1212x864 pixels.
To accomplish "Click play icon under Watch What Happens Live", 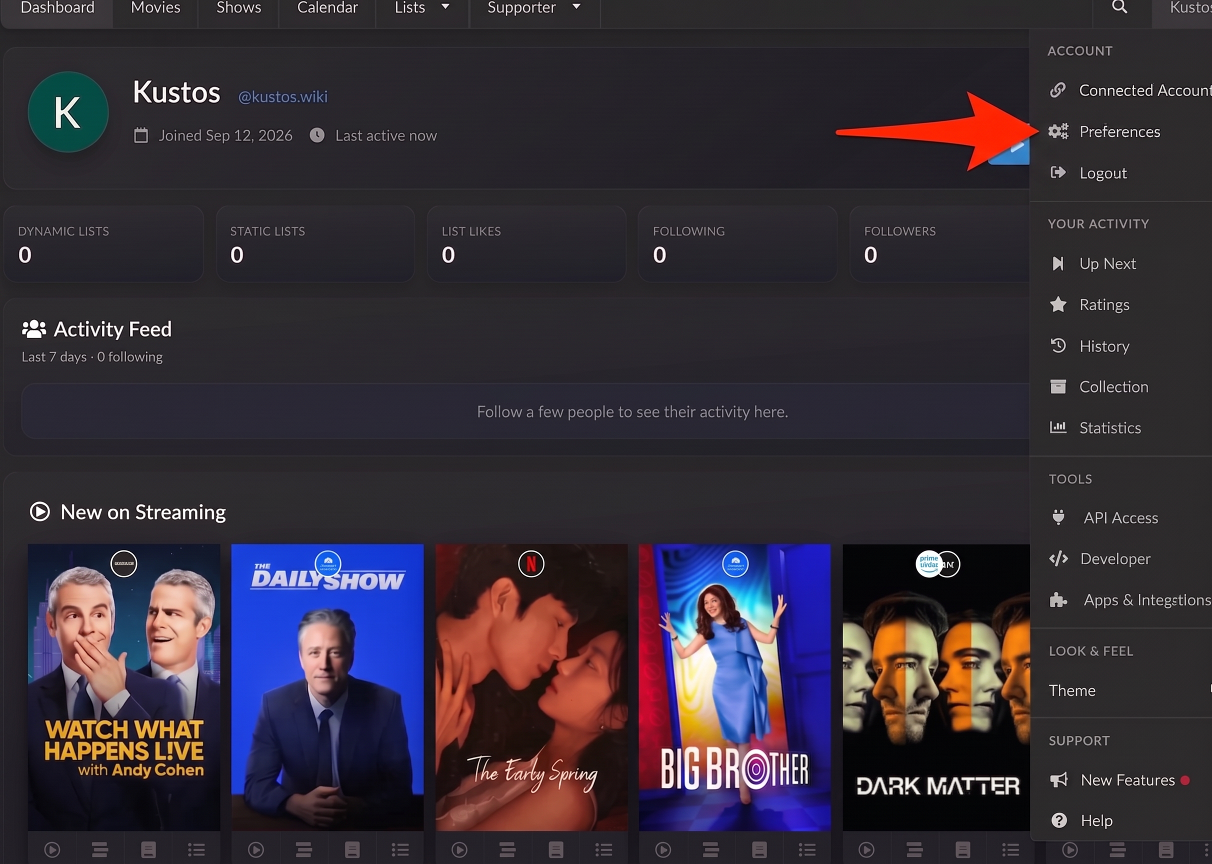I will coord(52,849).
